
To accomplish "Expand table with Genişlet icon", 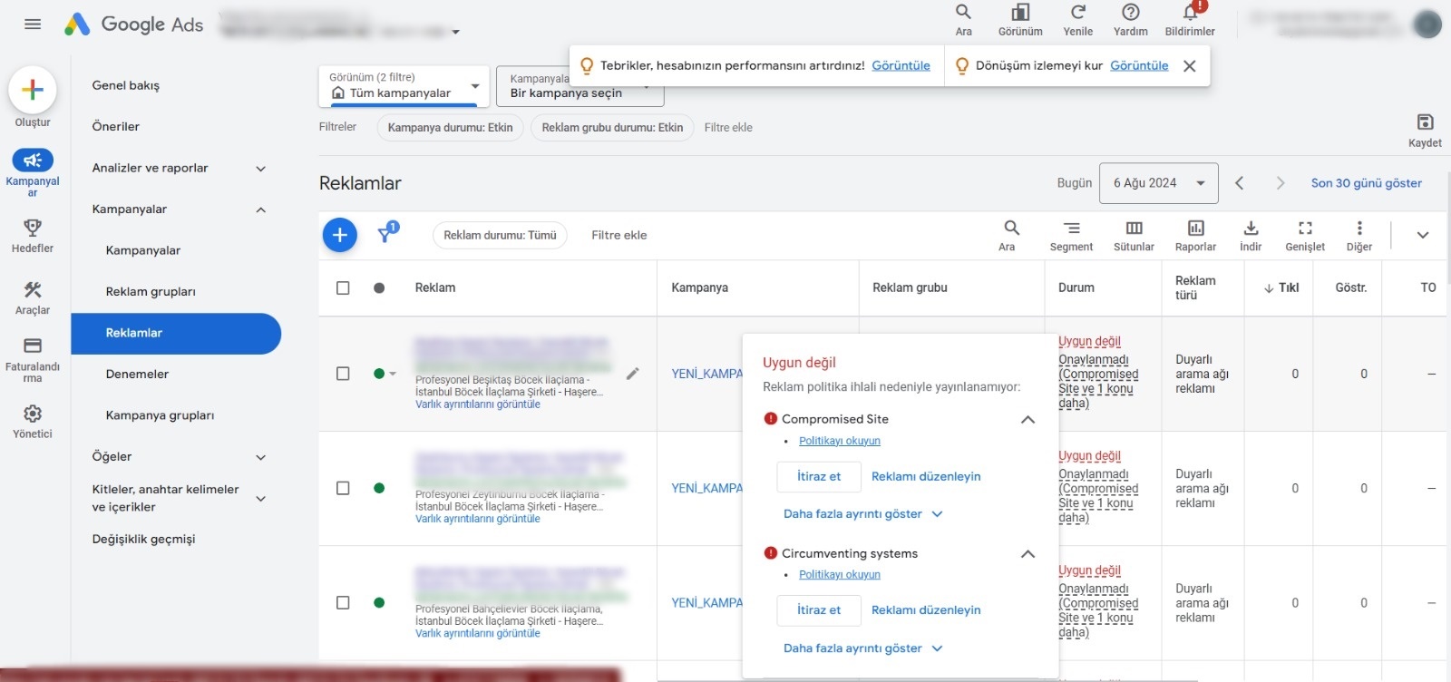I will [x=1304, y=229].
